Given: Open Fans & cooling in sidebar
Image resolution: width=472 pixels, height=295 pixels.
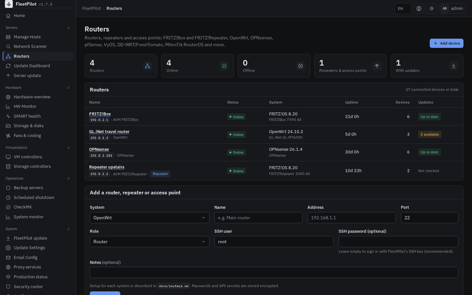Looking at the screenshot, I should click(38, 136).
